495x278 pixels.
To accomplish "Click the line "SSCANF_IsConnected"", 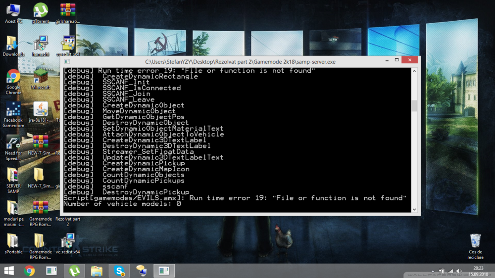I will 142,88.
